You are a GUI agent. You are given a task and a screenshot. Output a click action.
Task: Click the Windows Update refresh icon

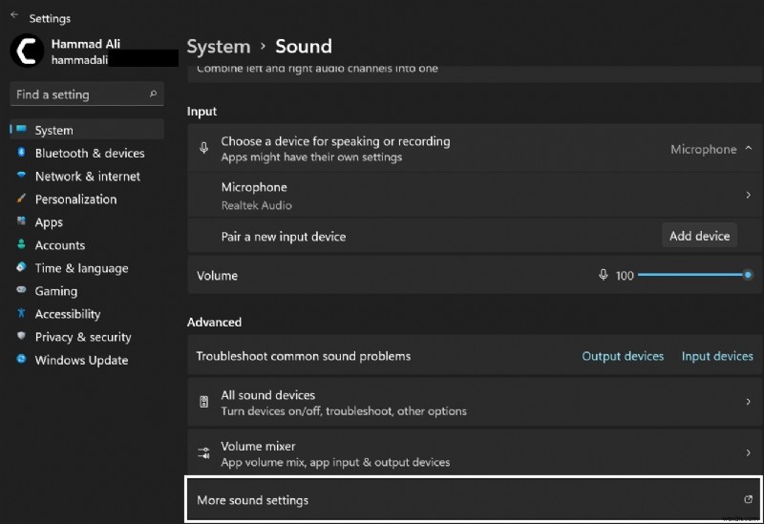point(21,359)
